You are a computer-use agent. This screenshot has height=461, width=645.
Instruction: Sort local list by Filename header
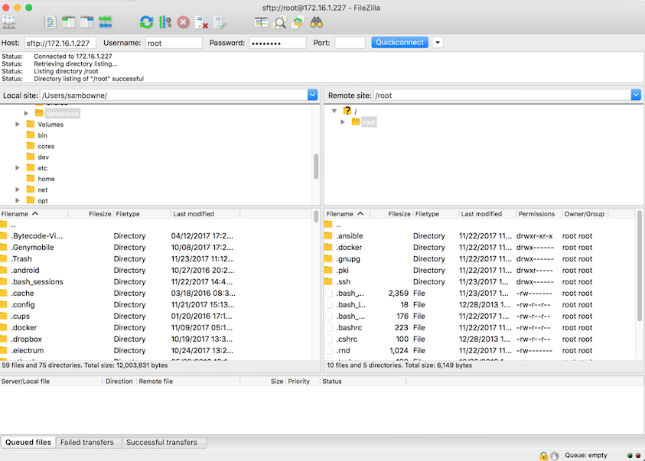pos(34,213)
